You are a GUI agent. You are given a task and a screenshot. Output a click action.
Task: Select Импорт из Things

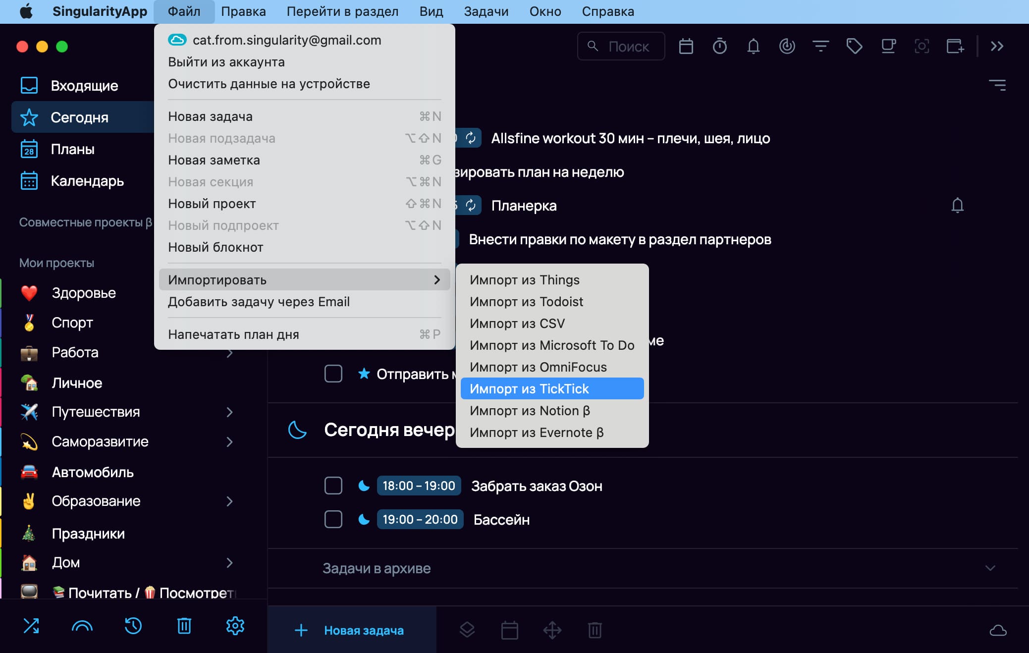pos(552,279)
